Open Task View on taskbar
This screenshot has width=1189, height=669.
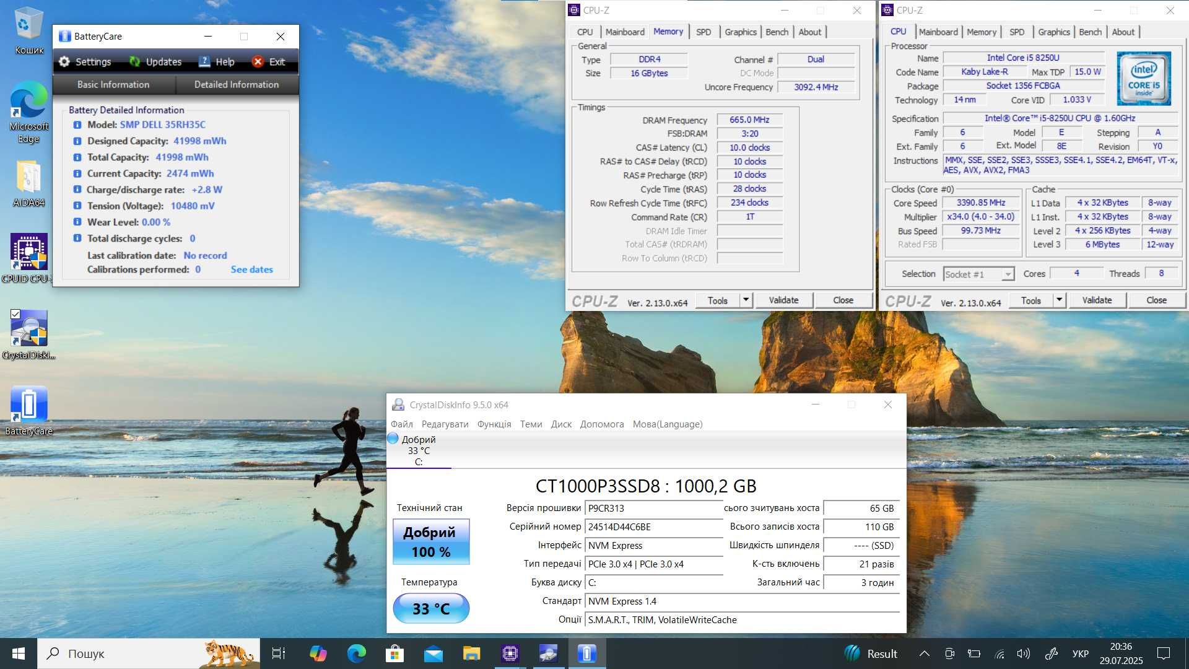coord(279,654)
